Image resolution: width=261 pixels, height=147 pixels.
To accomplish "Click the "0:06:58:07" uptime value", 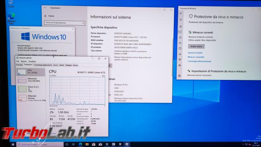I will 56,126.
